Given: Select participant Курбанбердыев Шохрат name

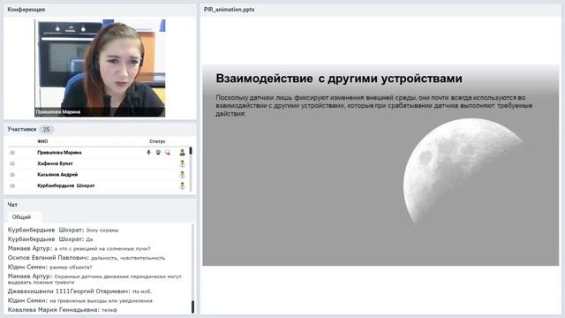Looking at the screenshot, I should pyautogui.click(x=66, y=185).
